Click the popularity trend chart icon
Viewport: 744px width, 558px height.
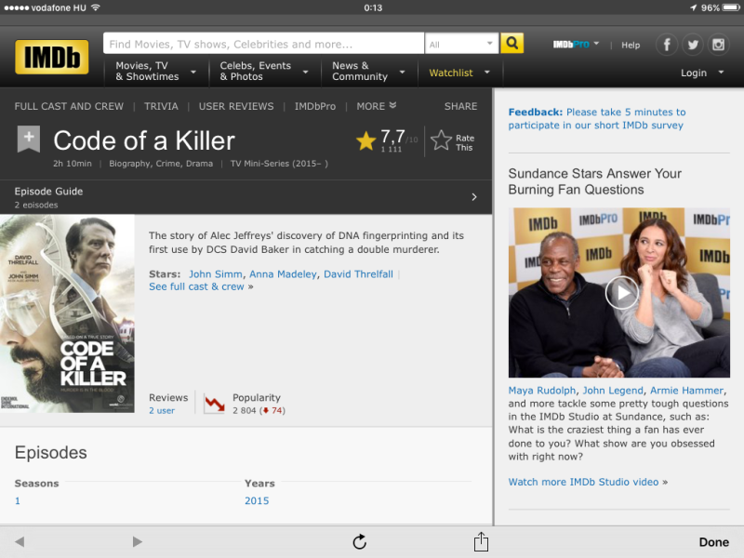click(x=215, y=404)
